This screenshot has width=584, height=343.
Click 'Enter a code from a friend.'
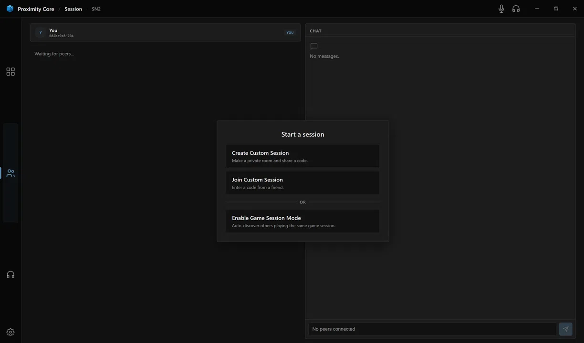coord(258,187)
